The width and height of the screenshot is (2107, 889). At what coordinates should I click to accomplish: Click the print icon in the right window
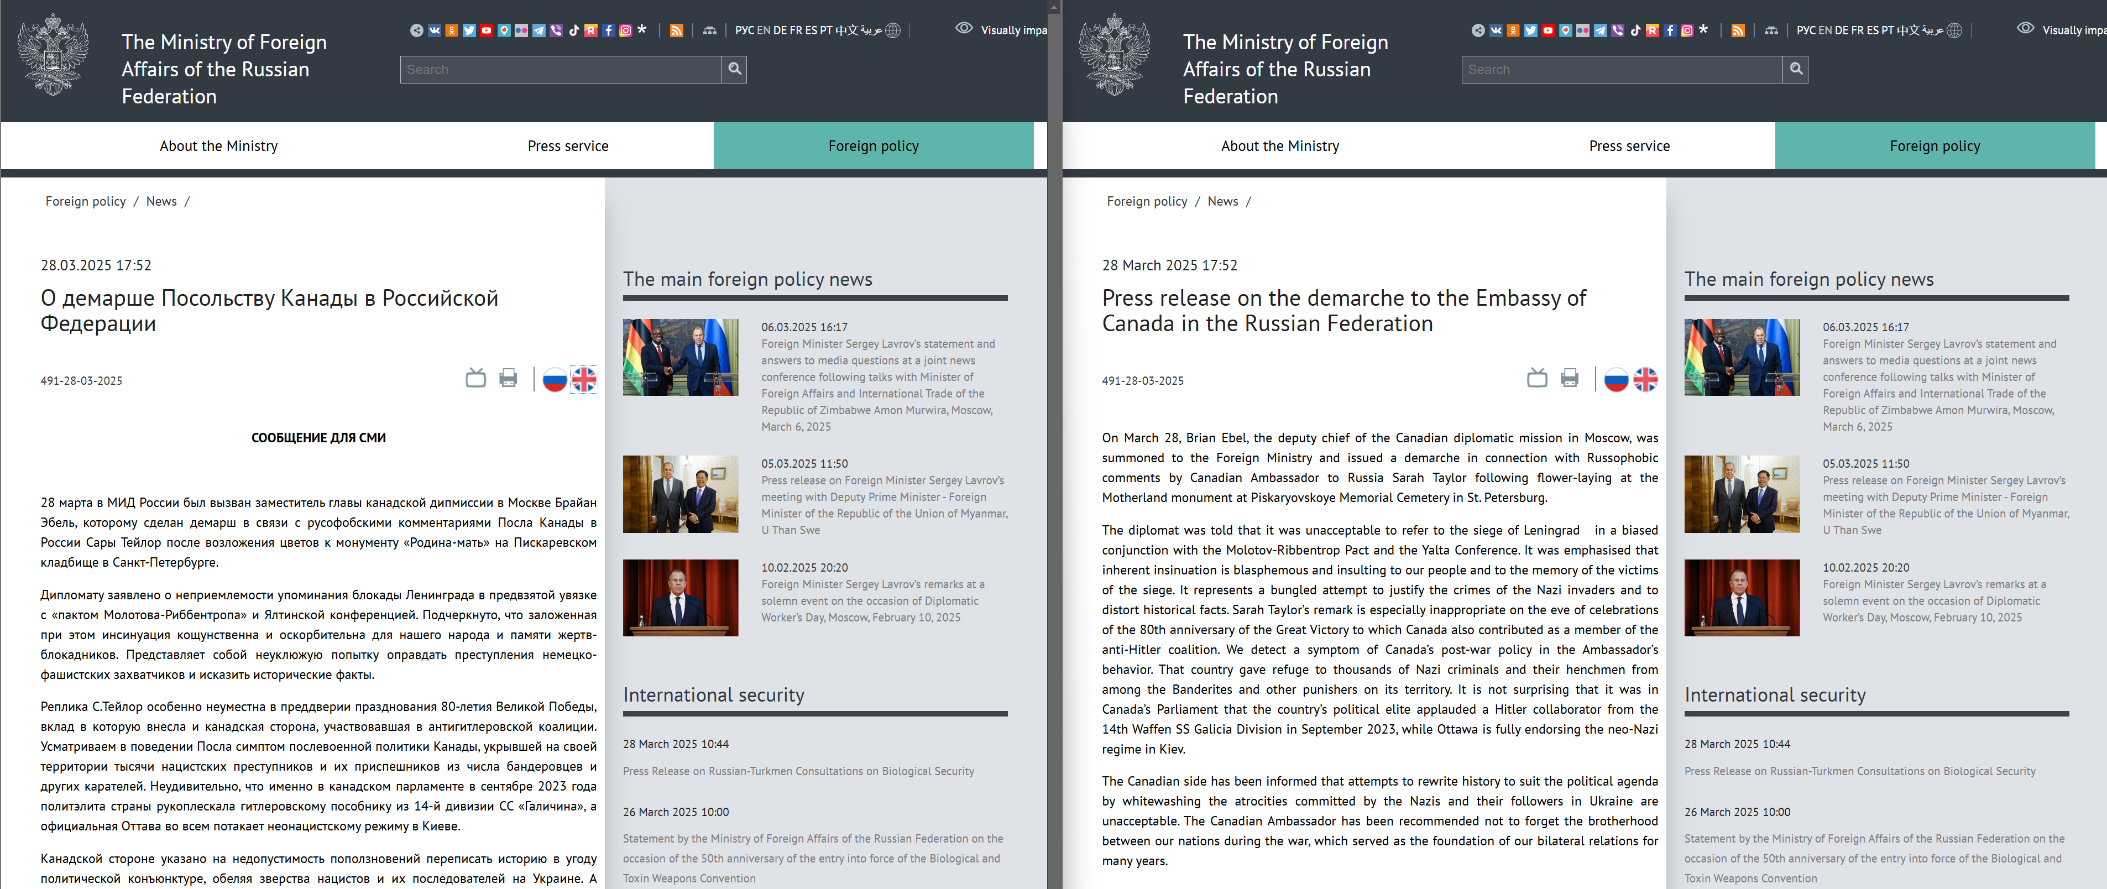tap(1570, 378)
